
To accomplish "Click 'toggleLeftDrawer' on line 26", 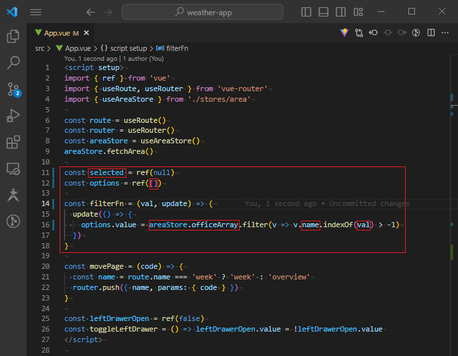I will (x=124, y=329).
